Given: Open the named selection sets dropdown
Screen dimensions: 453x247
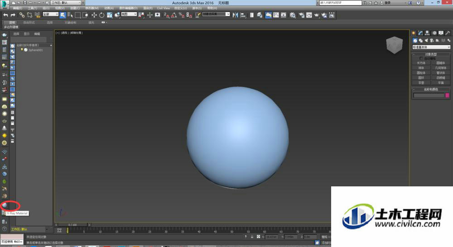Looking at the screenshot, I should (x=216, y=14).
